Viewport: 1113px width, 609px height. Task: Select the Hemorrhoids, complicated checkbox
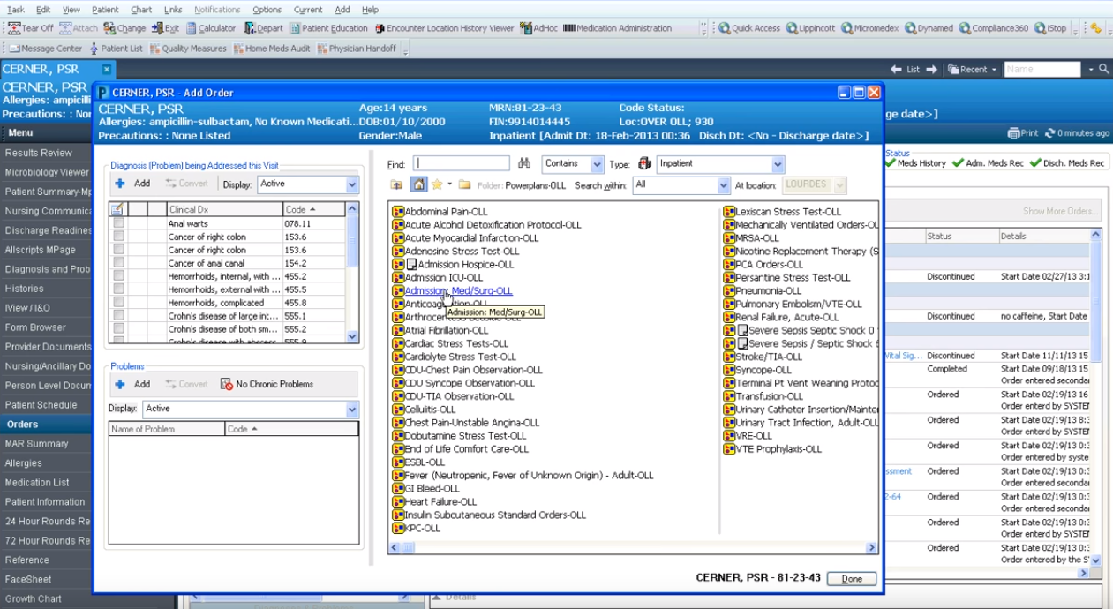pos(118,303)
